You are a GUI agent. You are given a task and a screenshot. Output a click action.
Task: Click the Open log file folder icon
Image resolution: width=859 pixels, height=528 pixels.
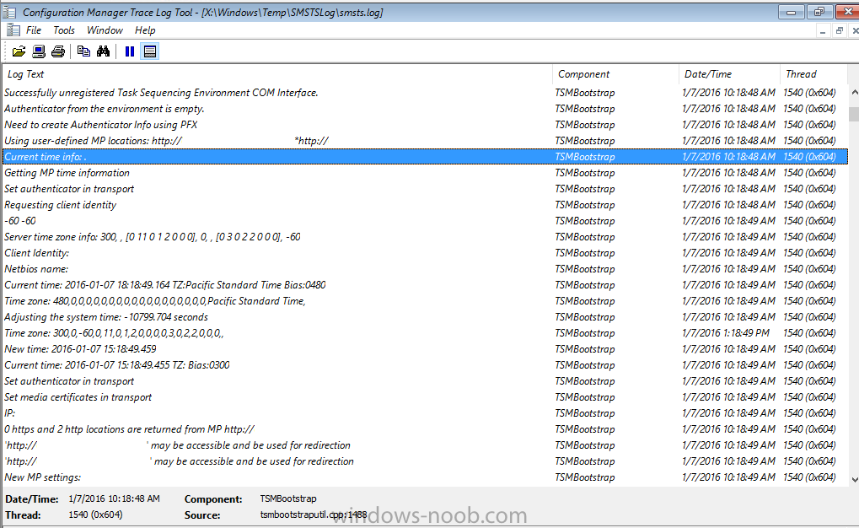[x=19, y=51]
